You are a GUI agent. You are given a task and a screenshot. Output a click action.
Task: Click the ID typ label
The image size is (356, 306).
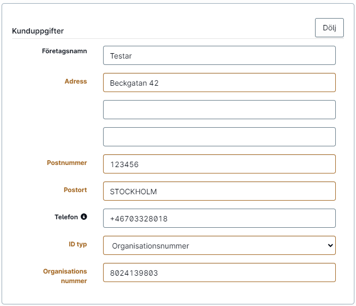click(78, 244)
